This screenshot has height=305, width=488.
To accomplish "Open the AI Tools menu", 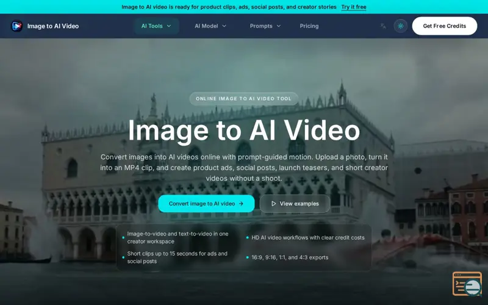I will coord(157,26).
